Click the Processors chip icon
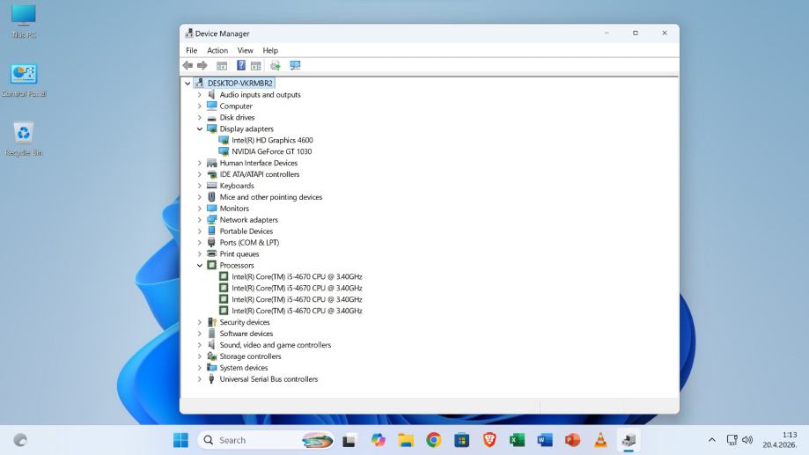This screenshot has width=809, height=455. (x=211, y=265)
